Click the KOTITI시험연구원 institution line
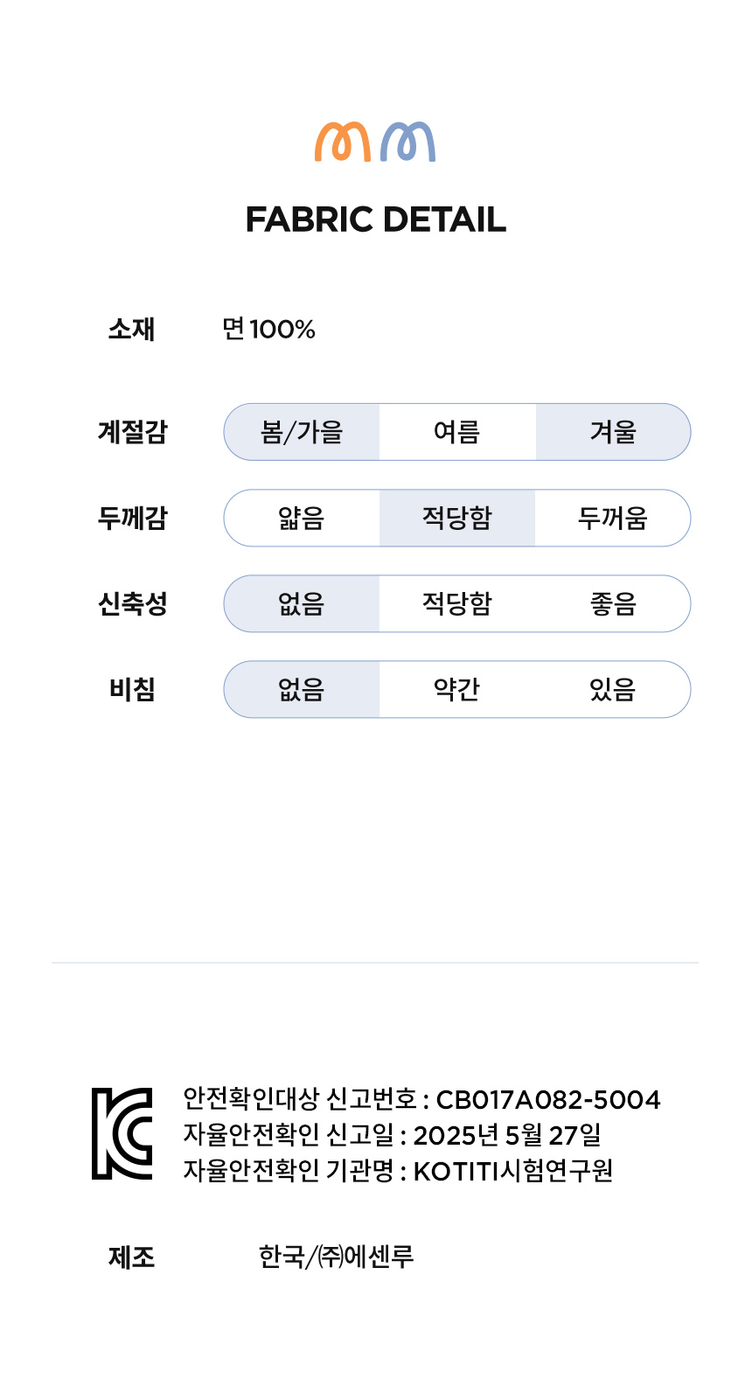The image size is (752, 1393). [398, 1170]
